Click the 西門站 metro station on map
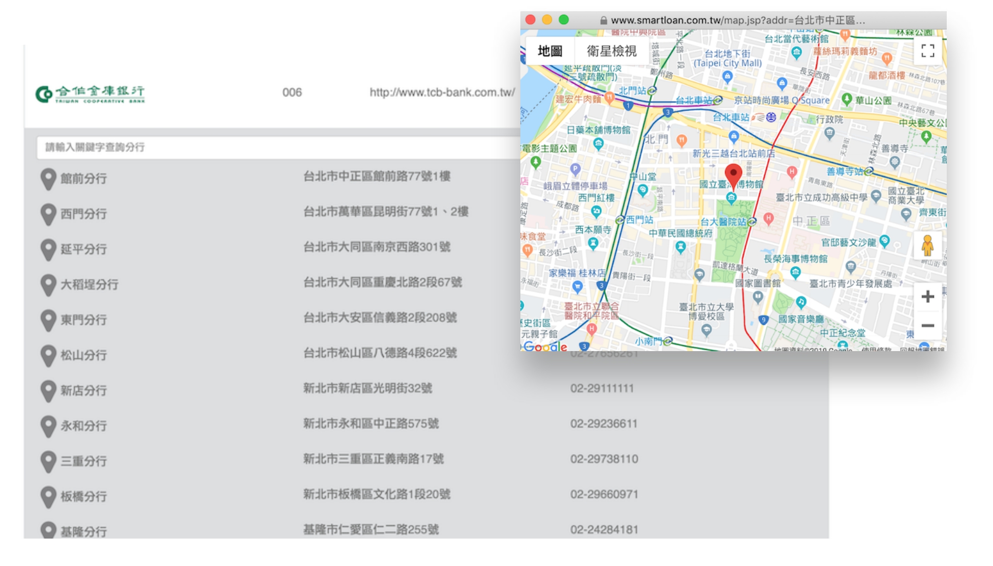This screenshot has height=566, width=993. pos(620,220)
